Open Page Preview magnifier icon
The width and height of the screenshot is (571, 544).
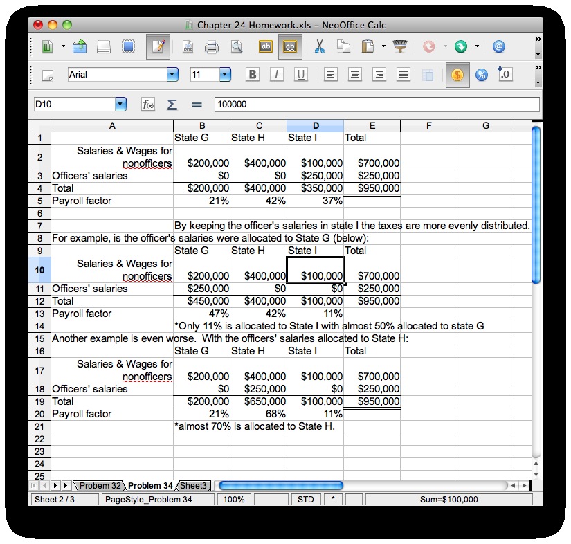pos(237,46)
